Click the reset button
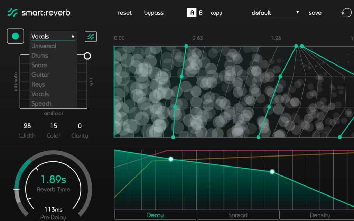This screenshot has width=354, height=221. coord(125,13)
